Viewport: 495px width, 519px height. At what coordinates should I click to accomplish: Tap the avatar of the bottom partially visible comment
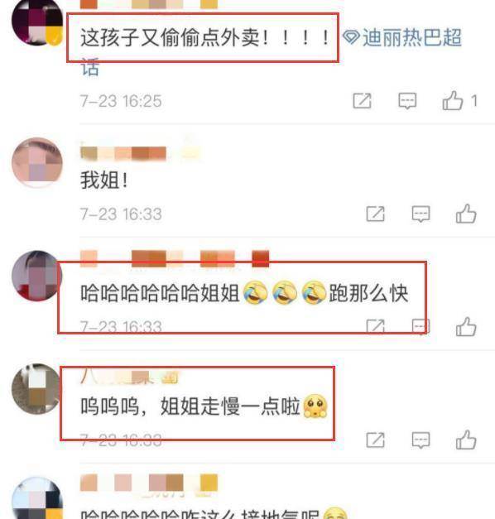(37, 498)
